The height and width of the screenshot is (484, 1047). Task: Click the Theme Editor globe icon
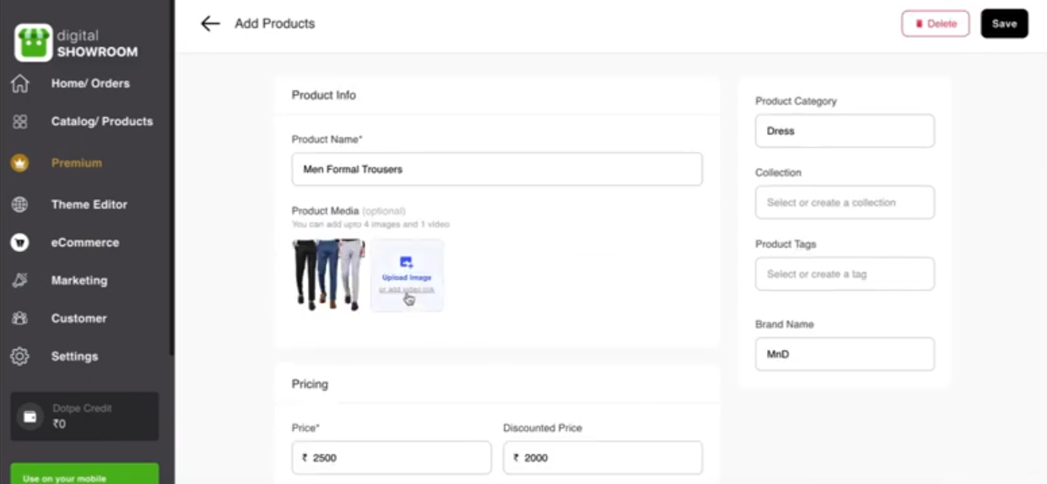tap(19, 204)
